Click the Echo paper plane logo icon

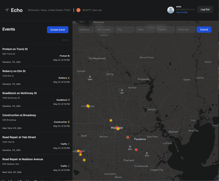[x=7, y=10]
